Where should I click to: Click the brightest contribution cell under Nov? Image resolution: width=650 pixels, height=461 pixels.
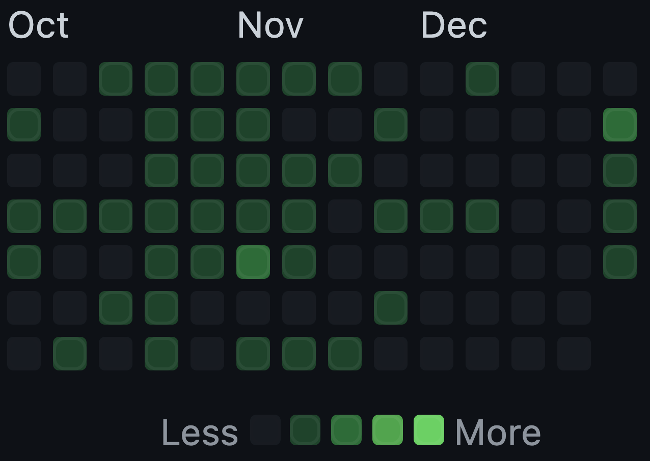tap(253, 262)
